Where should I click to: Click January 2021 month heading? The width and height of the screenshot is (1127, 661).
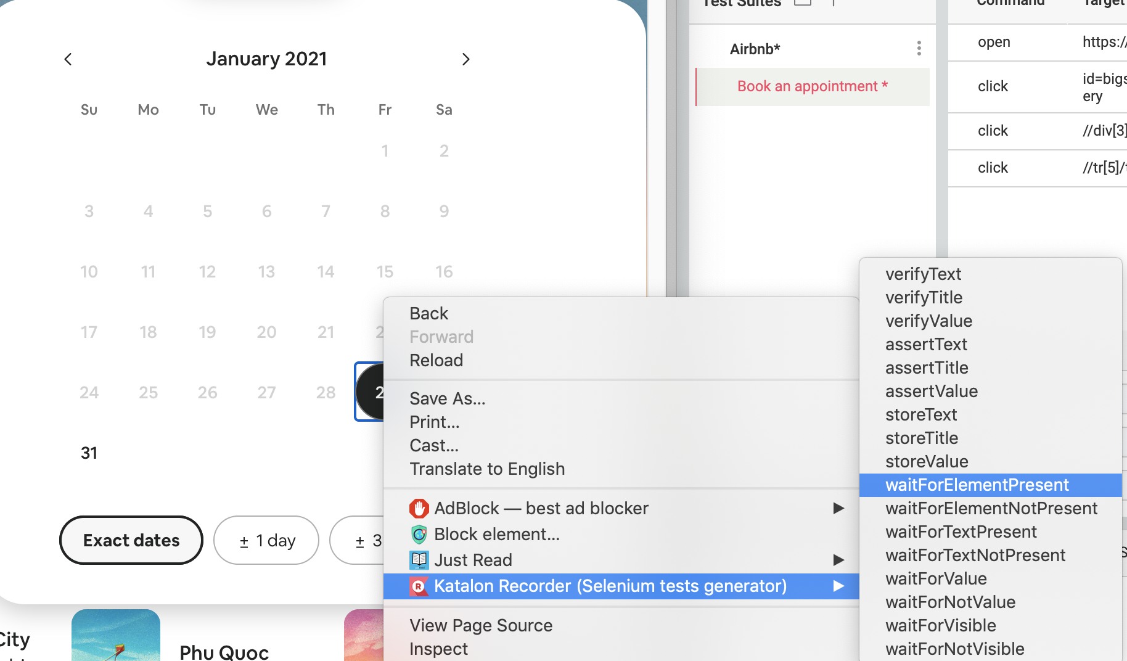pos(266,59)
